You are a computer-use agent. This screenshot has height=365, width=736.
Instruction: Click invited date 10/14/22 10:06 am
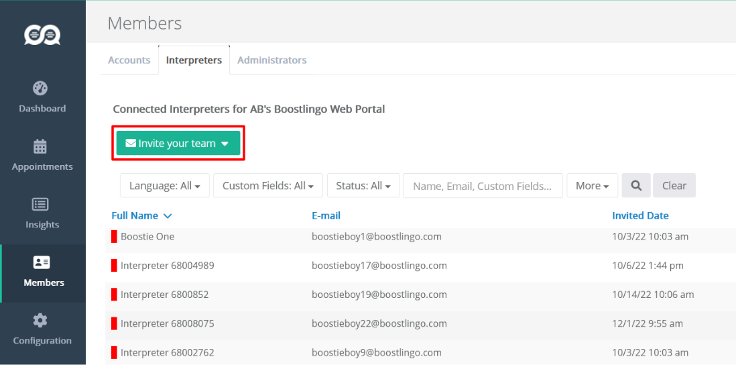coord(653,295)
